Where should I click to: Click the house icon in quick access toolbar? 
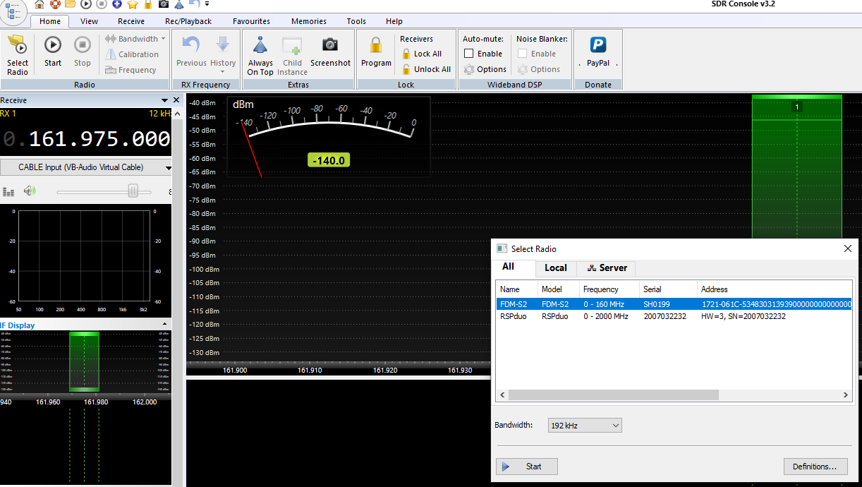pyautogui.click(x=40, y=4)
